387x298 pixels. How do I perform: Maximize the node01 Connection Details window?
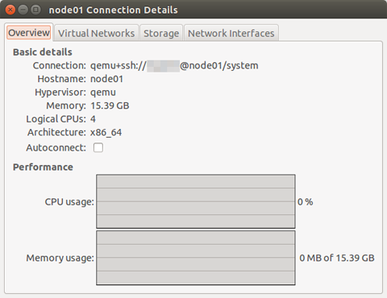tap(35, 10)
